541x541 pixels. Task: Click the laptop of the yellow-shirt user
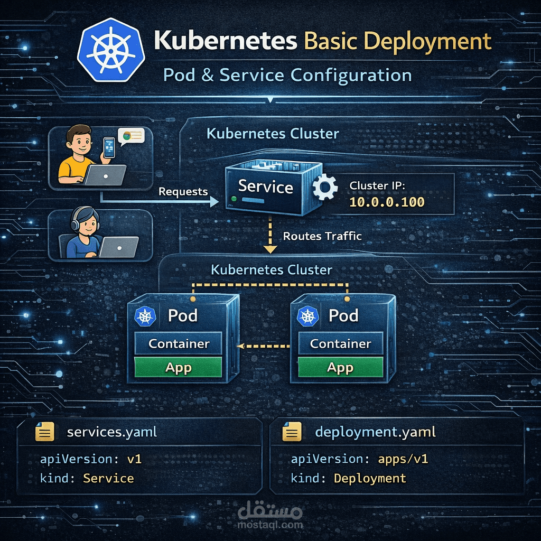tap(105, 175)
